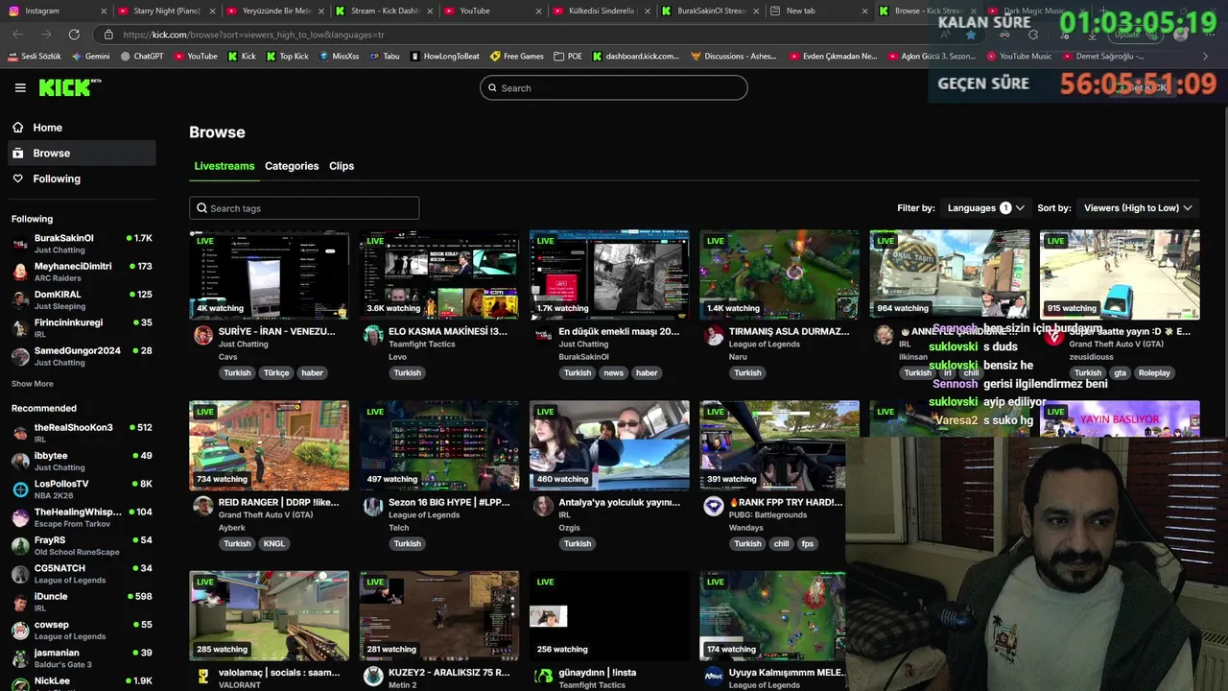This screenshot has height=691, width=1228.
Task: Open PUBG: Battlegrounds category link
Action: tap(767, 514)
